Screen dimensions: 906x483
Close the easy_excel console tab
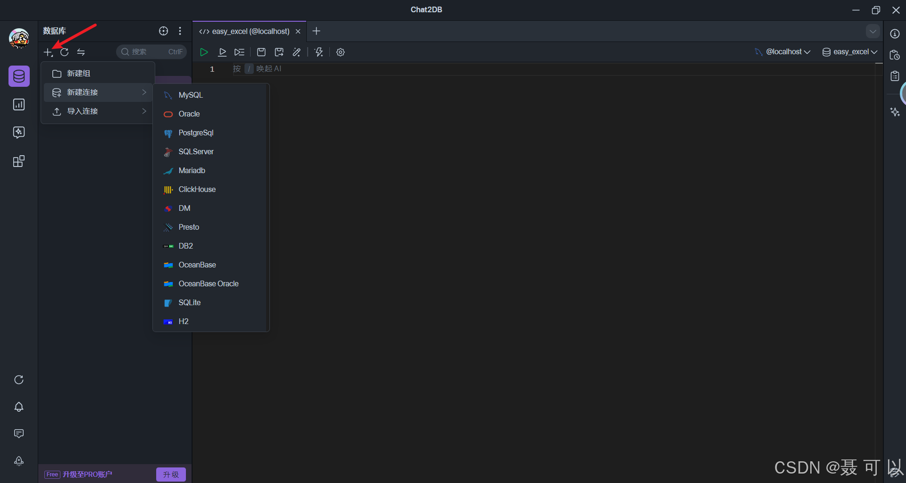pos(298,32)
